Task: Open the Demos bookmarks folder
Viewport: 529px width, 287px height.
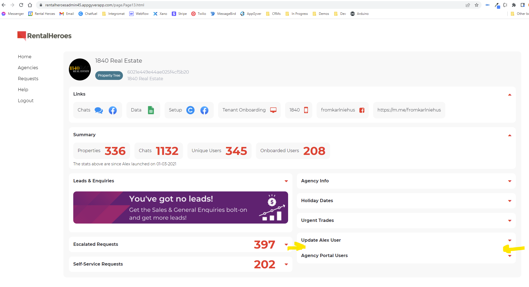Action: (x=321, y=14)
